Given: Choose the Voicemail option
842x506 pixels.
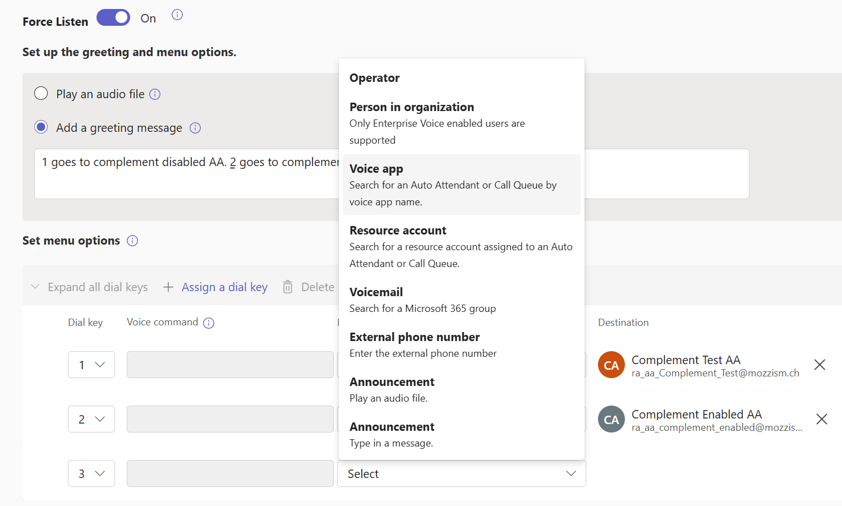Looking at the screenshot, I should [462, 300].
